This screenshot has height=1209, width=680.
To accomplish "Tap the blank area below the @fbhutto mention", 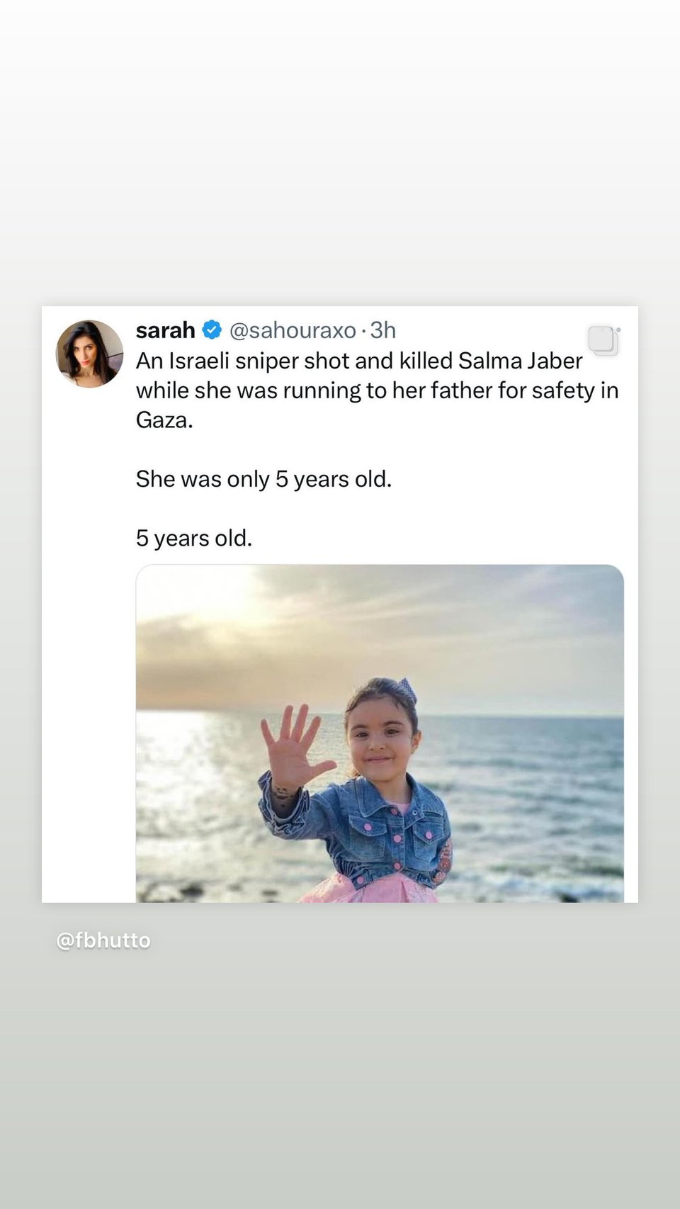I will [340, 1077].
